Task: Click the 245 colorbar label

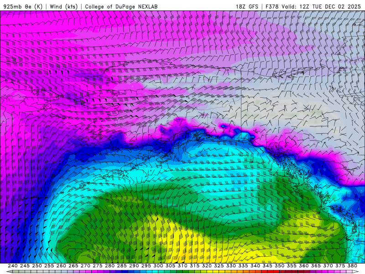Action: [25, 266]
